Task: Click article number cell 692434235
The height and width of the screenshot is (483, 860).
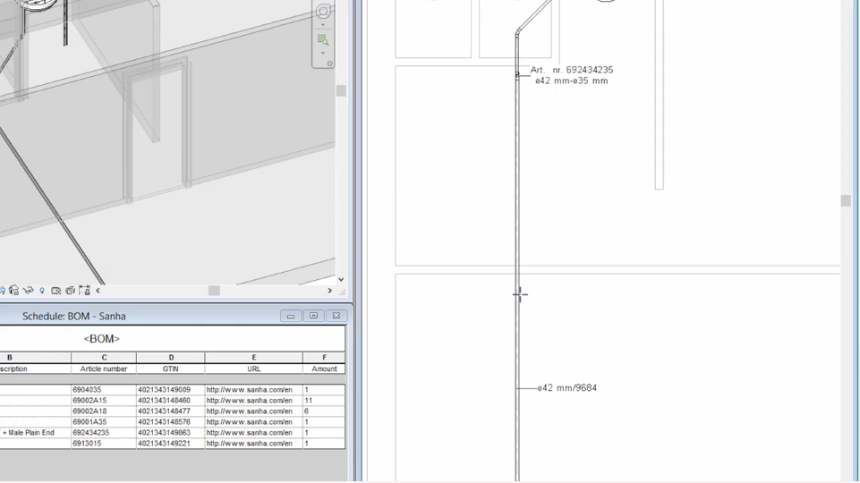Action: [x=93, y=433]
